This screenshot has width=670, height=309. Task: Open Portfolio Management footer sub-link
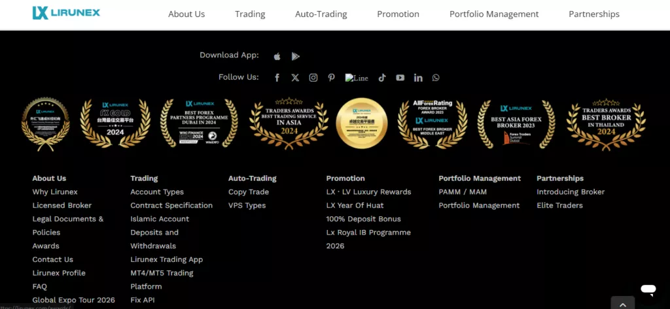tap(479, 205)
